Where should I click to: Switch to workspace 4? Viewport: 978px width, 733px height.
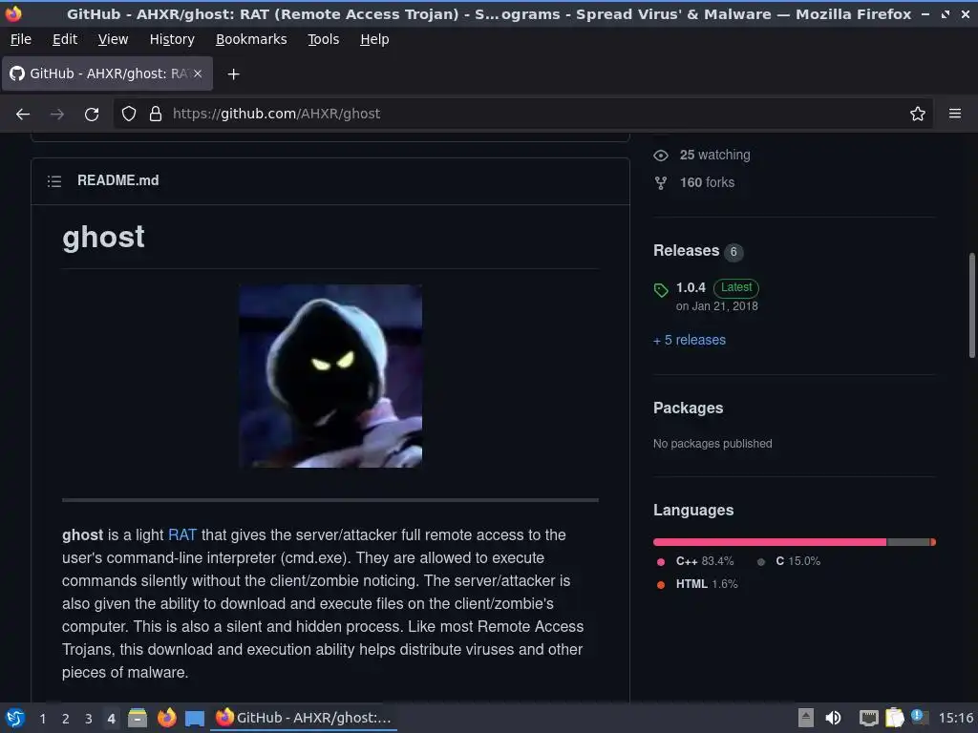point(111,719)
